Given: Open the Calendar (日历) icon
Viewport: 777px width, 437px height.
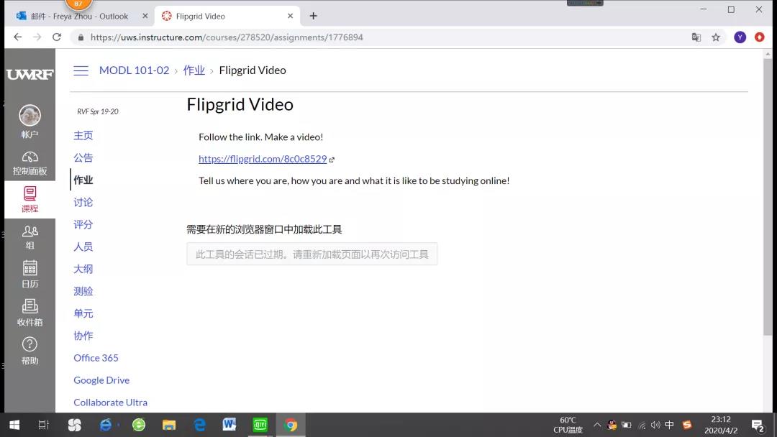Looking at the screenshot, I should 29,268.
